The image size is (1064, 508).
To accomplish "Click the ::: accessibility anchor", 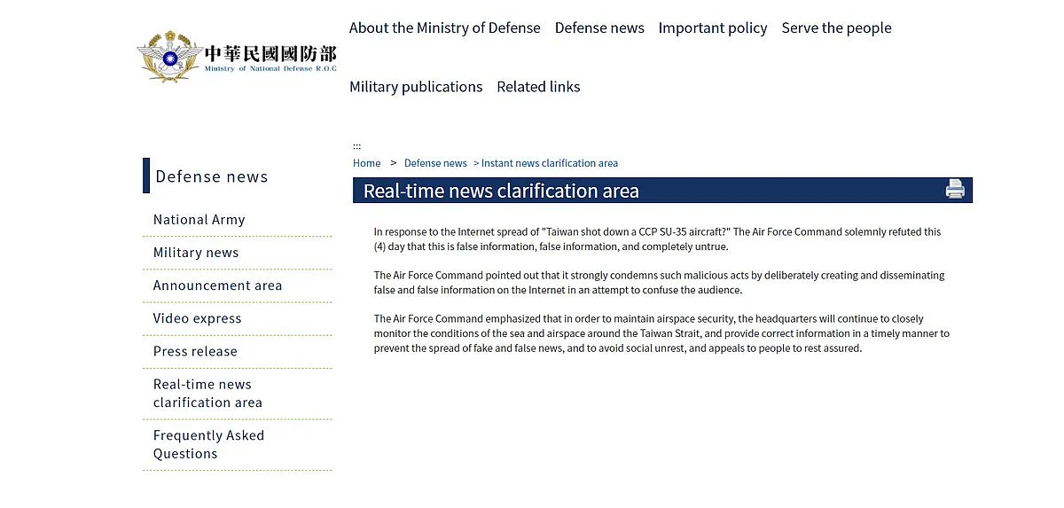I will point(356,146).
